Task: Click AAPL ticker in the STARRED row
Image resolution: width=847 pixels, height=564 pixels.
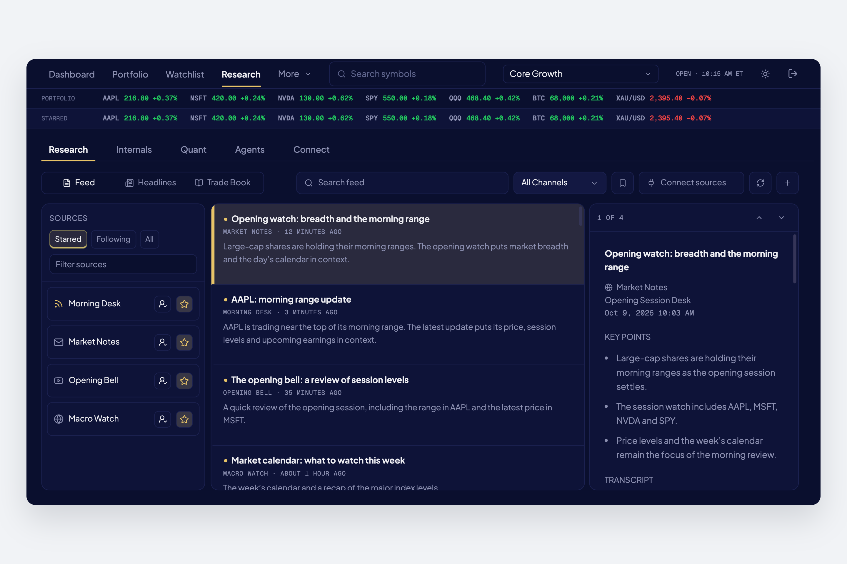Action: coord(140,118)
